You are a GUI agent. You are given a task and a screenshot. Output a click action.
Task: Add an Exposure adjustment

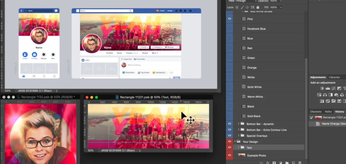[x=339, y=89]
